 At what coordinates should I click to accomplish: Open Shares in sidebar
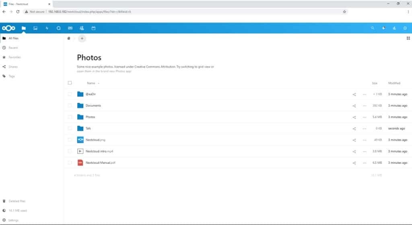[x=13, y=66]
